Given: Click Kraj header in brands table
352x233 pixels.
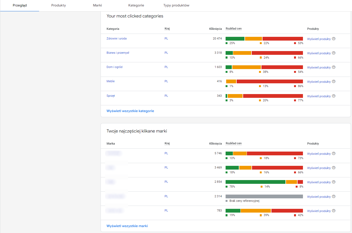Looking at the screenshot, I should click(167, 144).
